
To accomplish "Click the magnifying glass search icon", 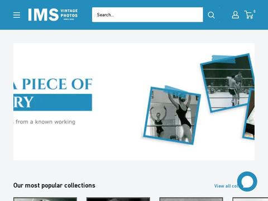I will [x=211, y=15].
